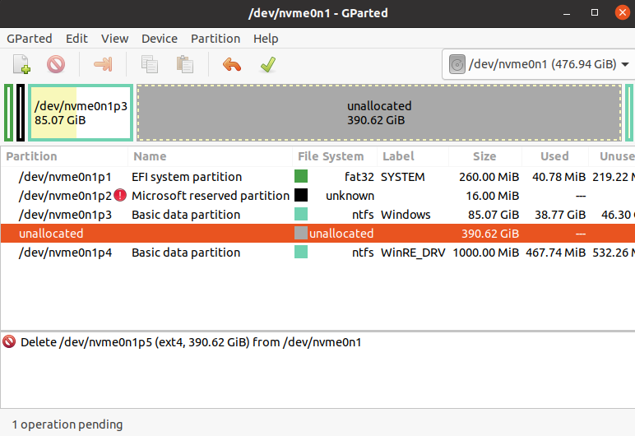Click the Resize/Move toolbar icon
The image size is (635, 436).
tap(103, 64)
